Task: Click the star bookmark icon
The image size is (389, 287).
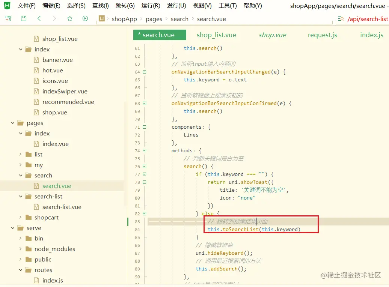Action: click(x=70, y=18)
